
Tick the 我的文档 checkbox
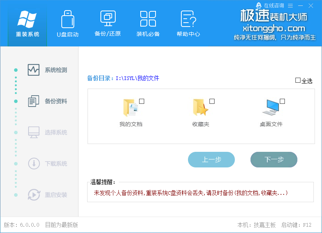[x=142, y=101]
